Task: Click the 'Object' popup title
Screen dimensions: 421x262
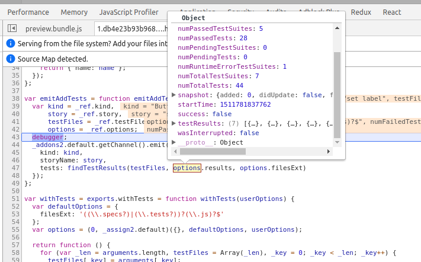Action: tap(193, 18)
